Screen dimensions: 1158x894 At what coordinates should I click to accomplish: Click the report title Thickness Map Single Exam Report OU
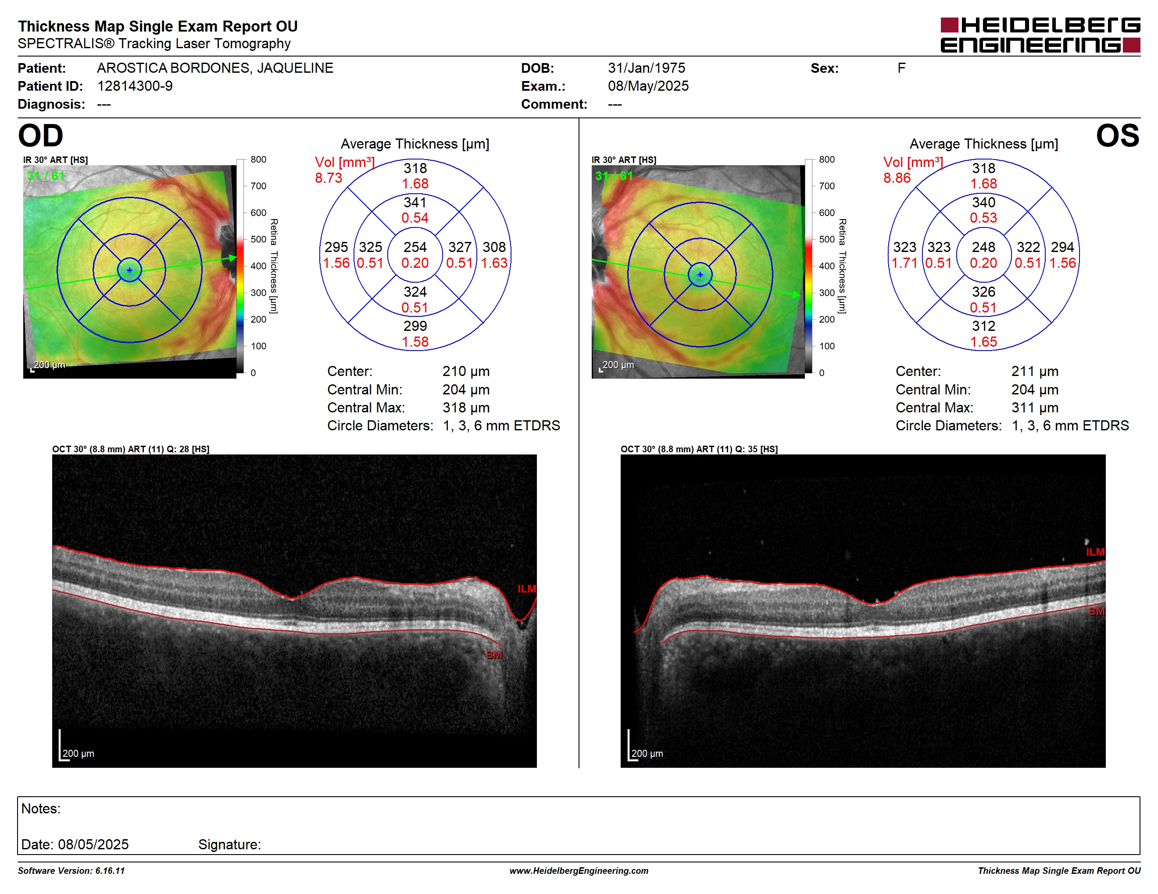click(x=157, y=26)
